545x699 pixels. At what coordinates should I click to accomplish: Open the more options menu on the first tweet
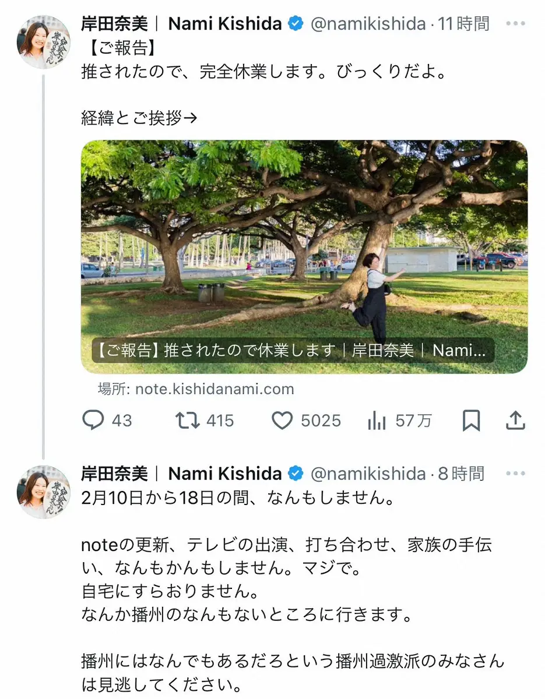point(515,23)
